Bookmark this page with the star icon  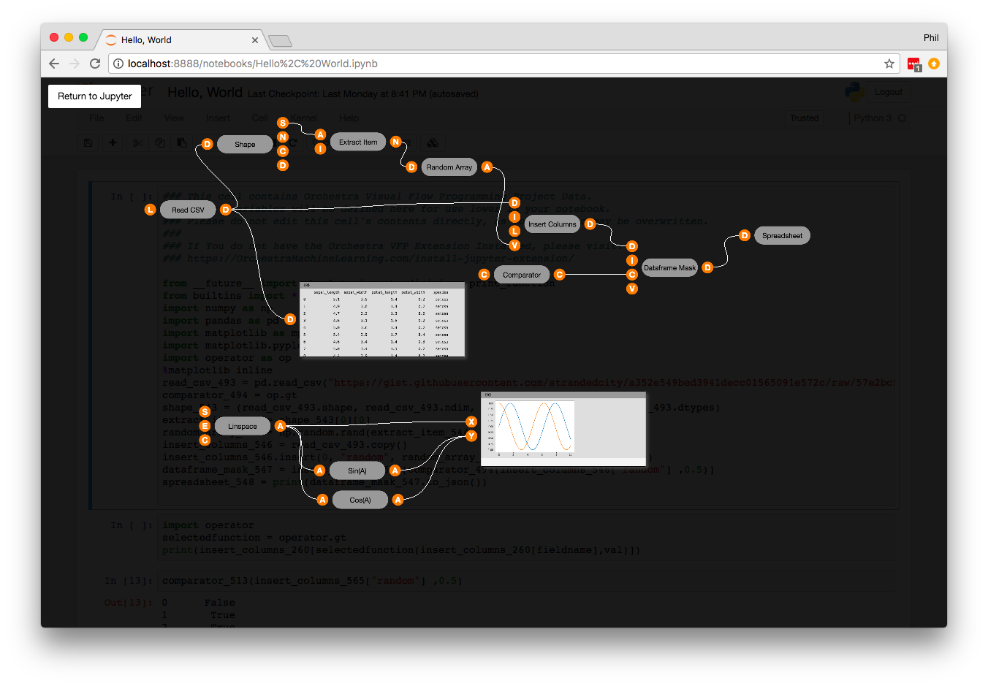click(x=889, y=64)
